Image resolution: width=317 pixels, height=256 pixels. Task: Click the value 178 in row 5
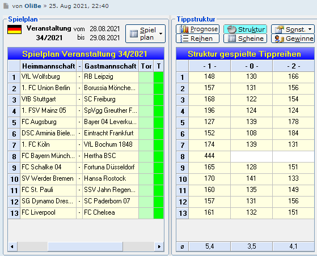[293, 122]
